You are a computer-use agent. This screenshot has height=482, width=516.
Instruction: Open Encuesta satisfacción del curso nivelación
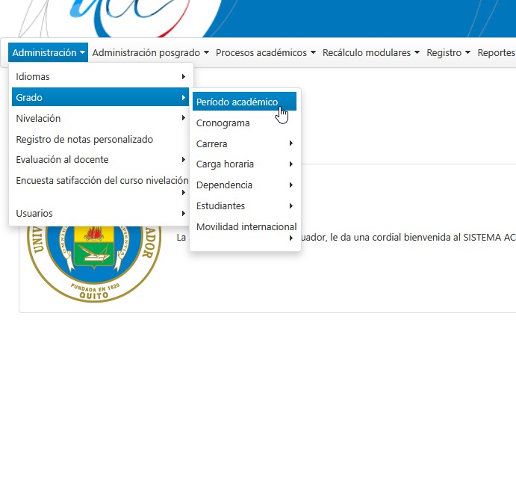click(102, 181)
